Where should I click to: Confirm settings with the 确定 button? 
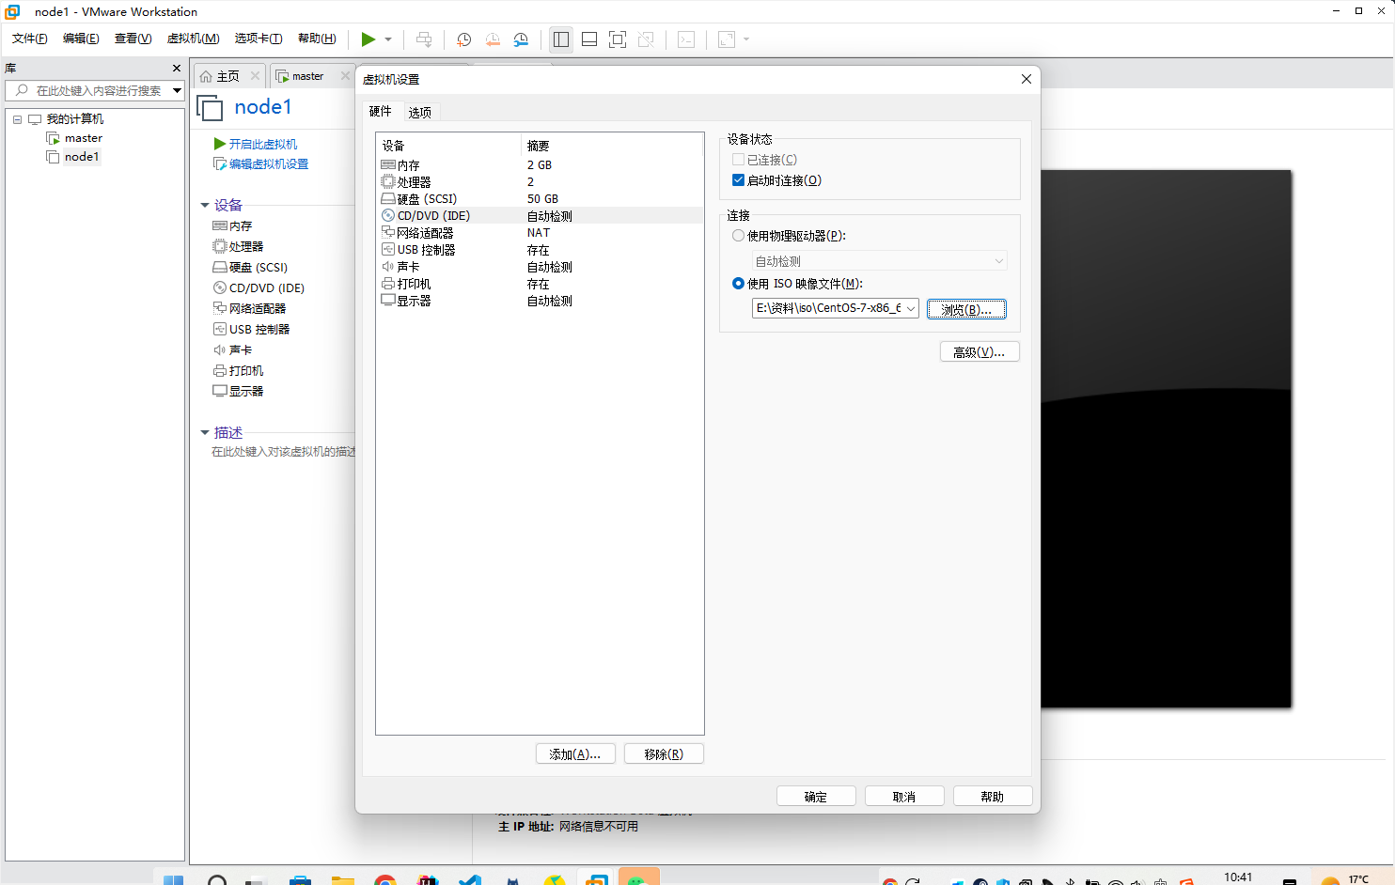(816, 796)
